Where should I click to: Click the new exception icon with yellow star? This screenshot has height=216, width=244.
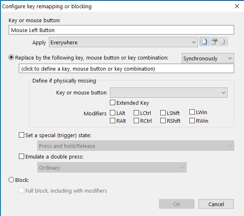click(x=204, y=41)
